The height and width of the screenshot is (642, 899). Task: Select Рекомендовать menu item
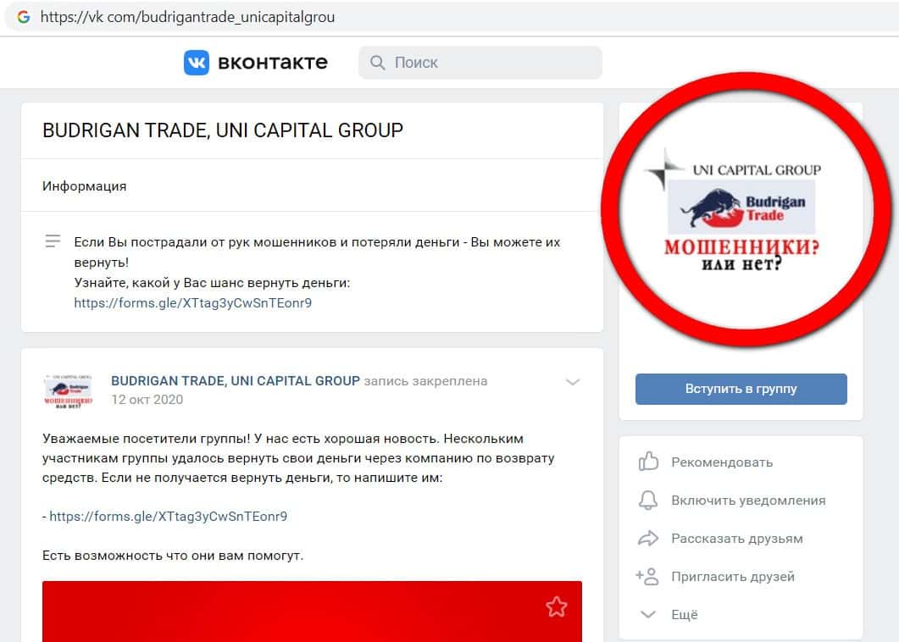click(x=722, y=462)
